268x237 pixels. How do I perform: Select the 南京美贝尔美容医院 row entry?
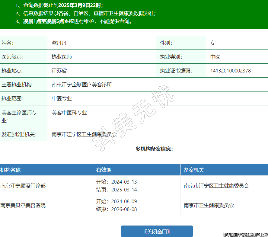pos(23,205)
